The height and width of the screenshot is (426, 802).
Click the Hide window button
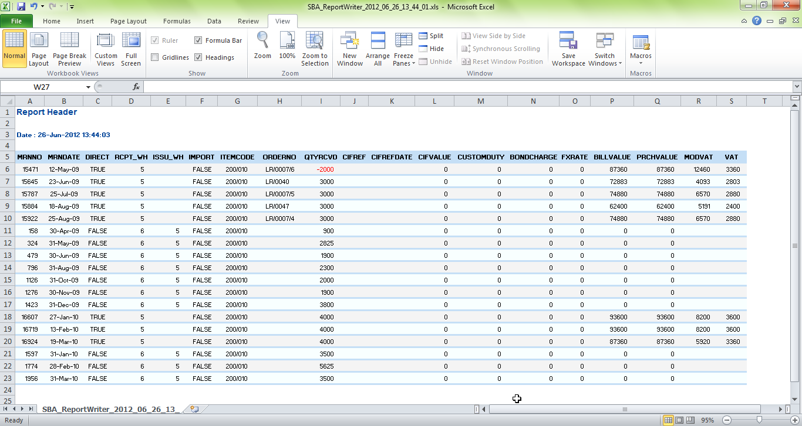coord(432,49)
